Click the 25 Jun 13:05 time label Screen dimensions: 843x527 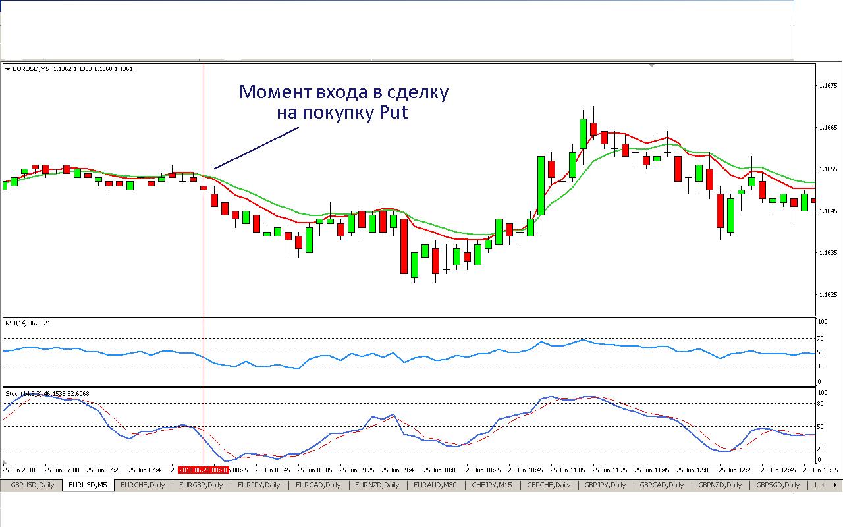821,470
